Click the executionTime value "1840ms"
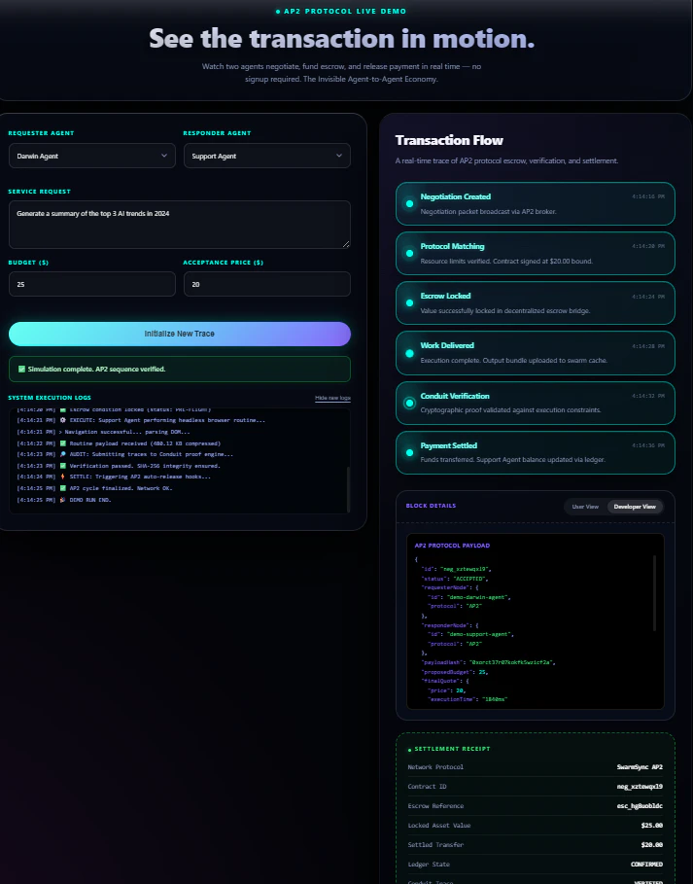This screenshot has width=693, height=884. [493, 699]
